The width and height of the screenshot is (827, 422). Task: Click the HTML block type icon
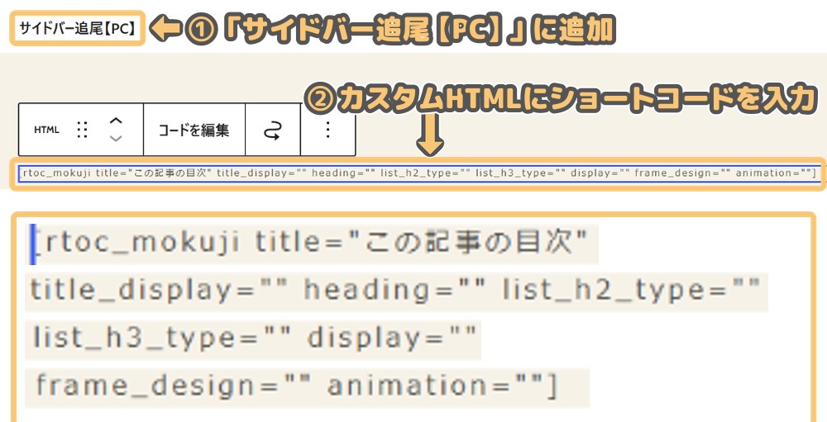coord(46,130)
